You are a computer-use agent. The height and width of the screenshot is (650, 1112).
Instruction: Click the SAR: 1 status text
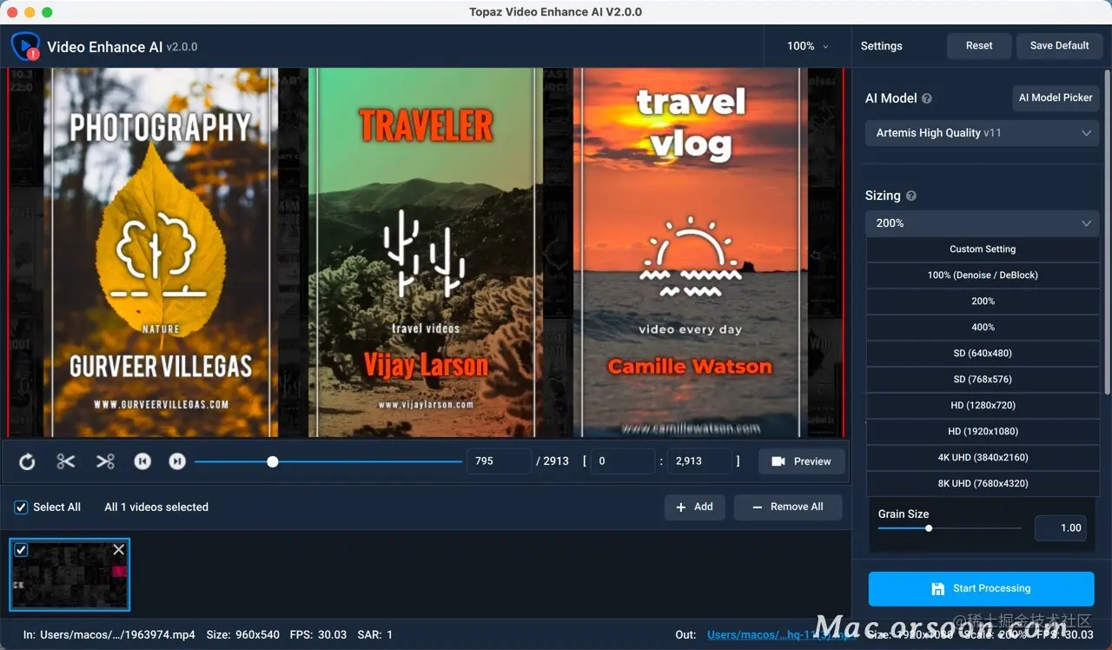pos(374,634)
